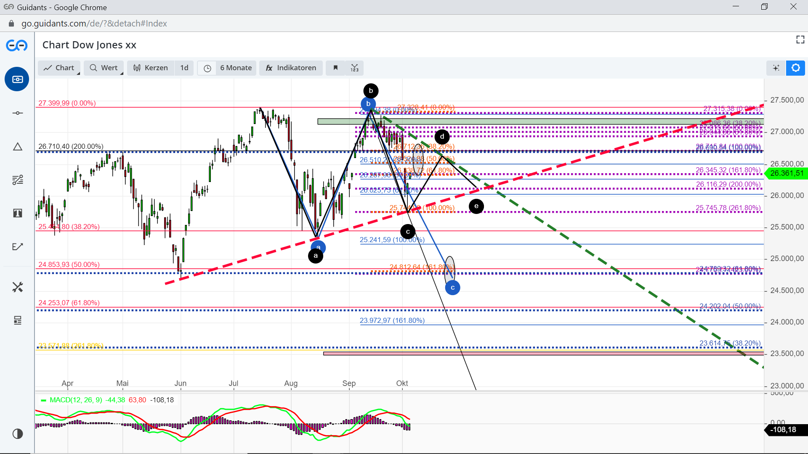Open the 6 Monate period selector
Screen dimensions: 808x454
click(x=236, y=68)
